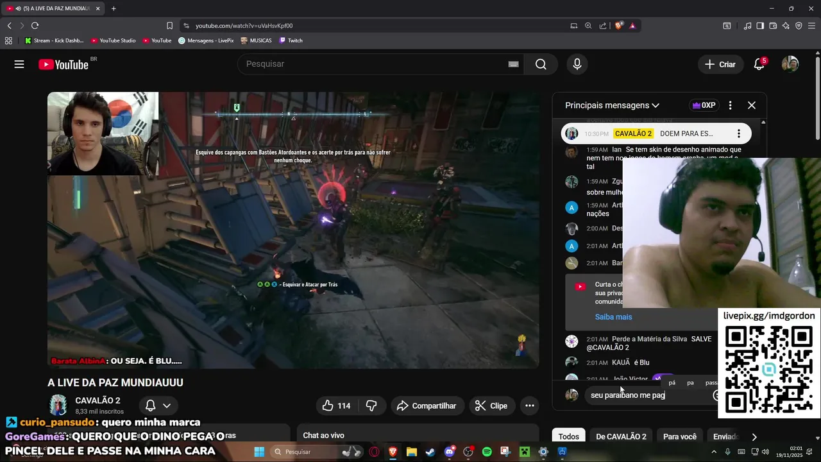Open browser workspaces grid icon
Image resolution: width=821 pixels, height=462 pixels.
8,40
